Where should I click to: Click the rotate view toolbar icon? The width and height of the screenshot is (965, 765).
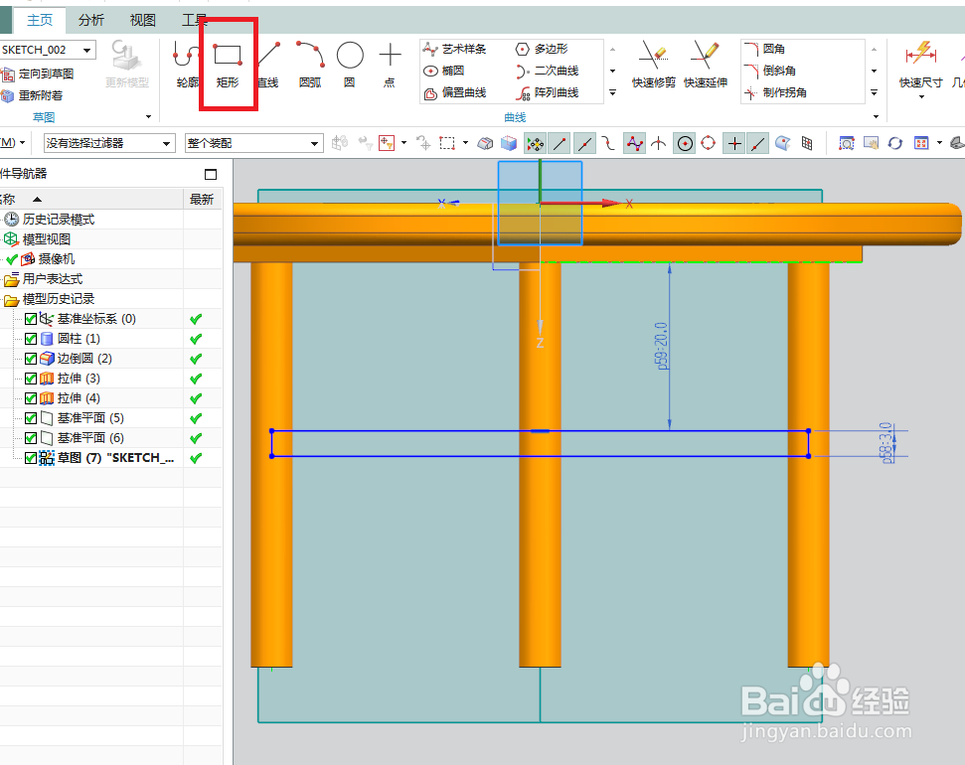pos(895,143)
